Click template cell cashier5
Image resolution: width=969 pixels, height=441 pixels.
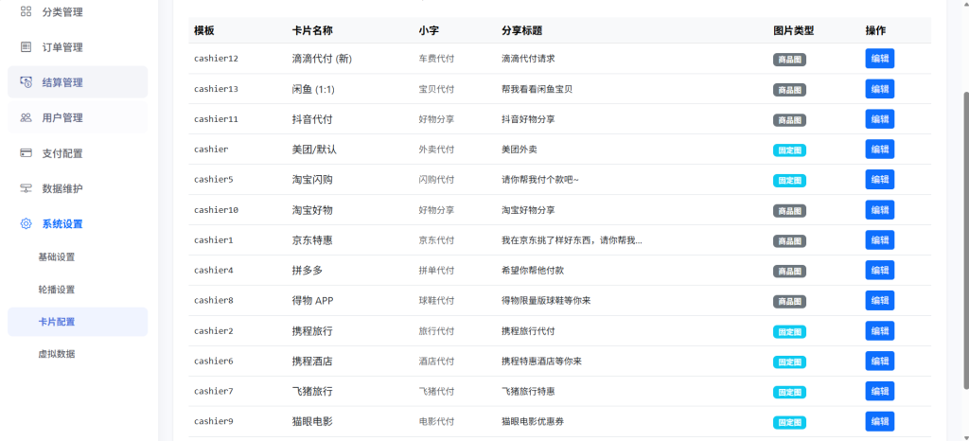click(x=213, y=180)
